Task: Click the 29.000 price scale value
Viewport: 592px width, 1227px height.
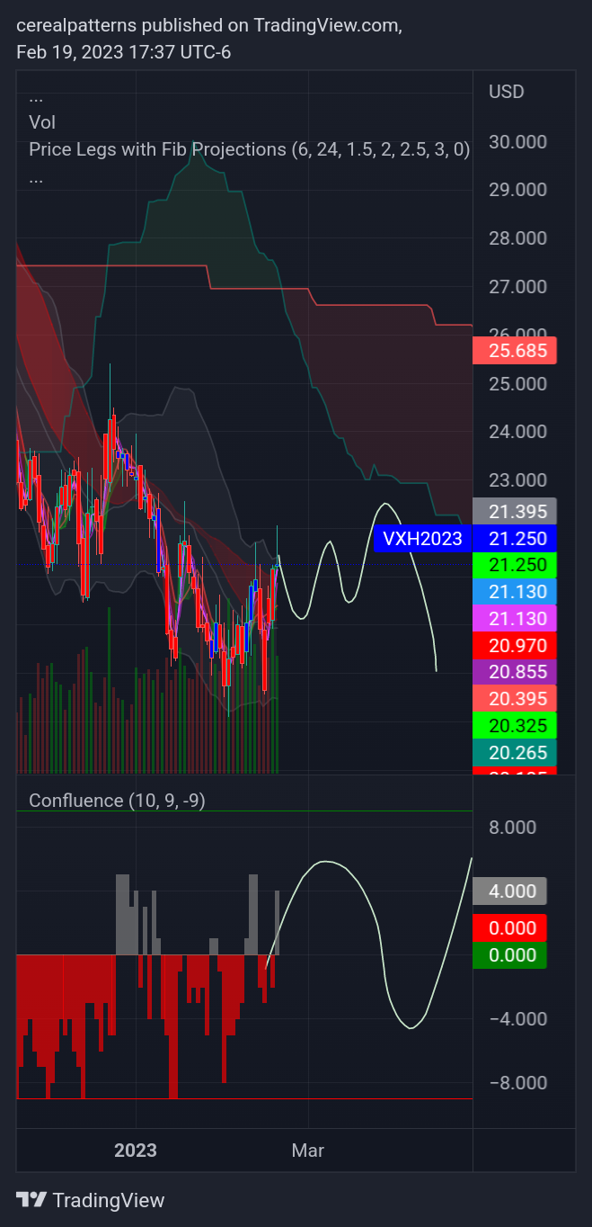Action: (x=518, y=190)
